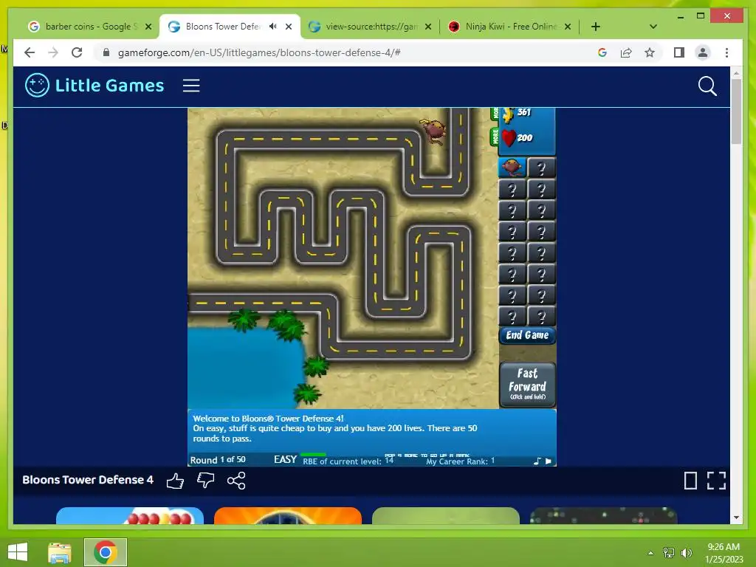Image resolution: width=756 pixels, height=567 pixels.
Task: Open the dark space game thumbnail
Action: pos(604,515)
